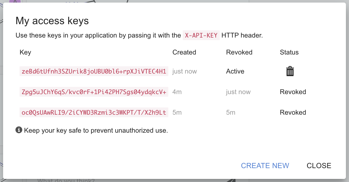Click the first Revoked status label
Screen dimensions: 349x182
point(293,92)
